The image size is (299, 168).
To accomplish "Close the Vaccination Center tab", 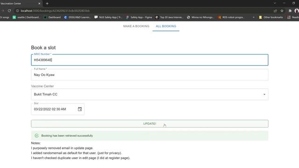I will pos(39,3).
